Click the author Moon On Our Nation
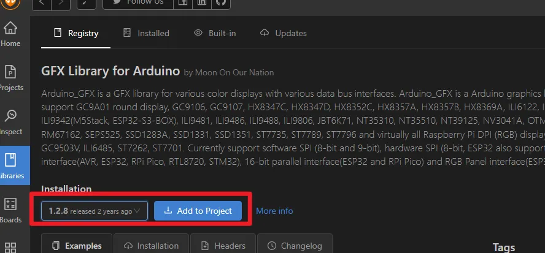This screenshot has height=253, width=545. [x=234, y=72]
